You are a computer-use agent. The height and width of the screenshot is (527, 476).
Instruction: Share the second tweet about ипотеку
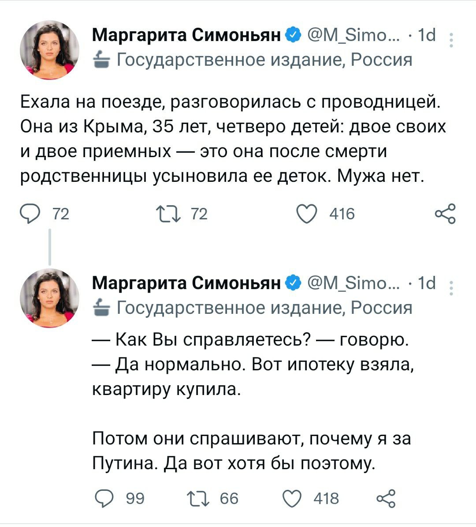point(385,498)
